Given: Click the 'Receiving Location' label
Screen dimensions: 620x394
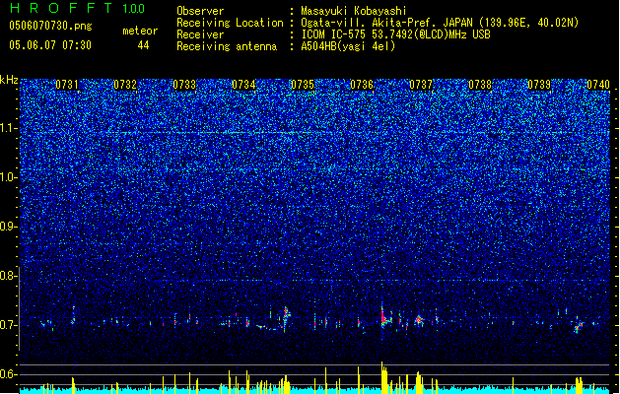Looking at the screenshot, I should [230, 23].
